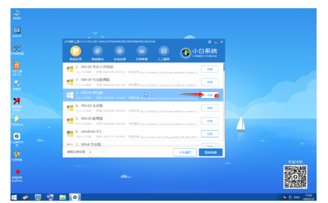Open the hamburger menu in title bar
This screenshot has height=203, width=328.
[210, 42]
